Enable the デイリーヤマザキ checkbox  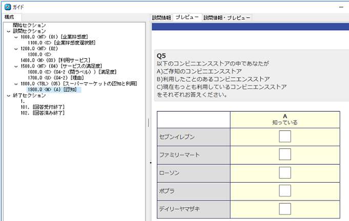pyautogui.click(x=285, y=209)
